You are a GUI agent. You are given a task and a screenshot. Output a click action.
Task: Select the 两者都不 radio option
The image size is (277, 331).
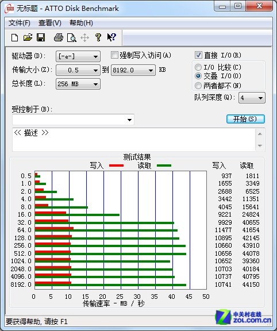tap(198, 86)
